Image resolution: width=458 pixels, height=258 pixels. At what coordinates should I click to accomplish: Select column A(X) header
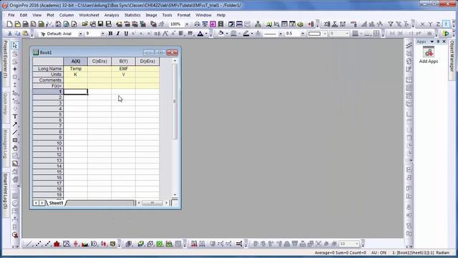click(76, 61)
